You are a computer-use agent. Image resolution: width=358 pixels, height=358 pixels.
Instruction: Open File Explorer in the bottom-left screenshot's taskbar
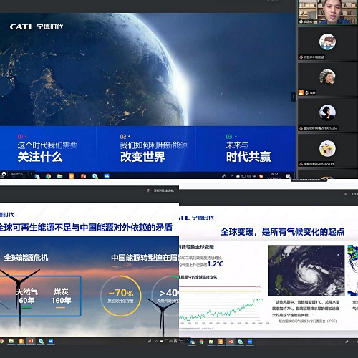pos(11,341)
